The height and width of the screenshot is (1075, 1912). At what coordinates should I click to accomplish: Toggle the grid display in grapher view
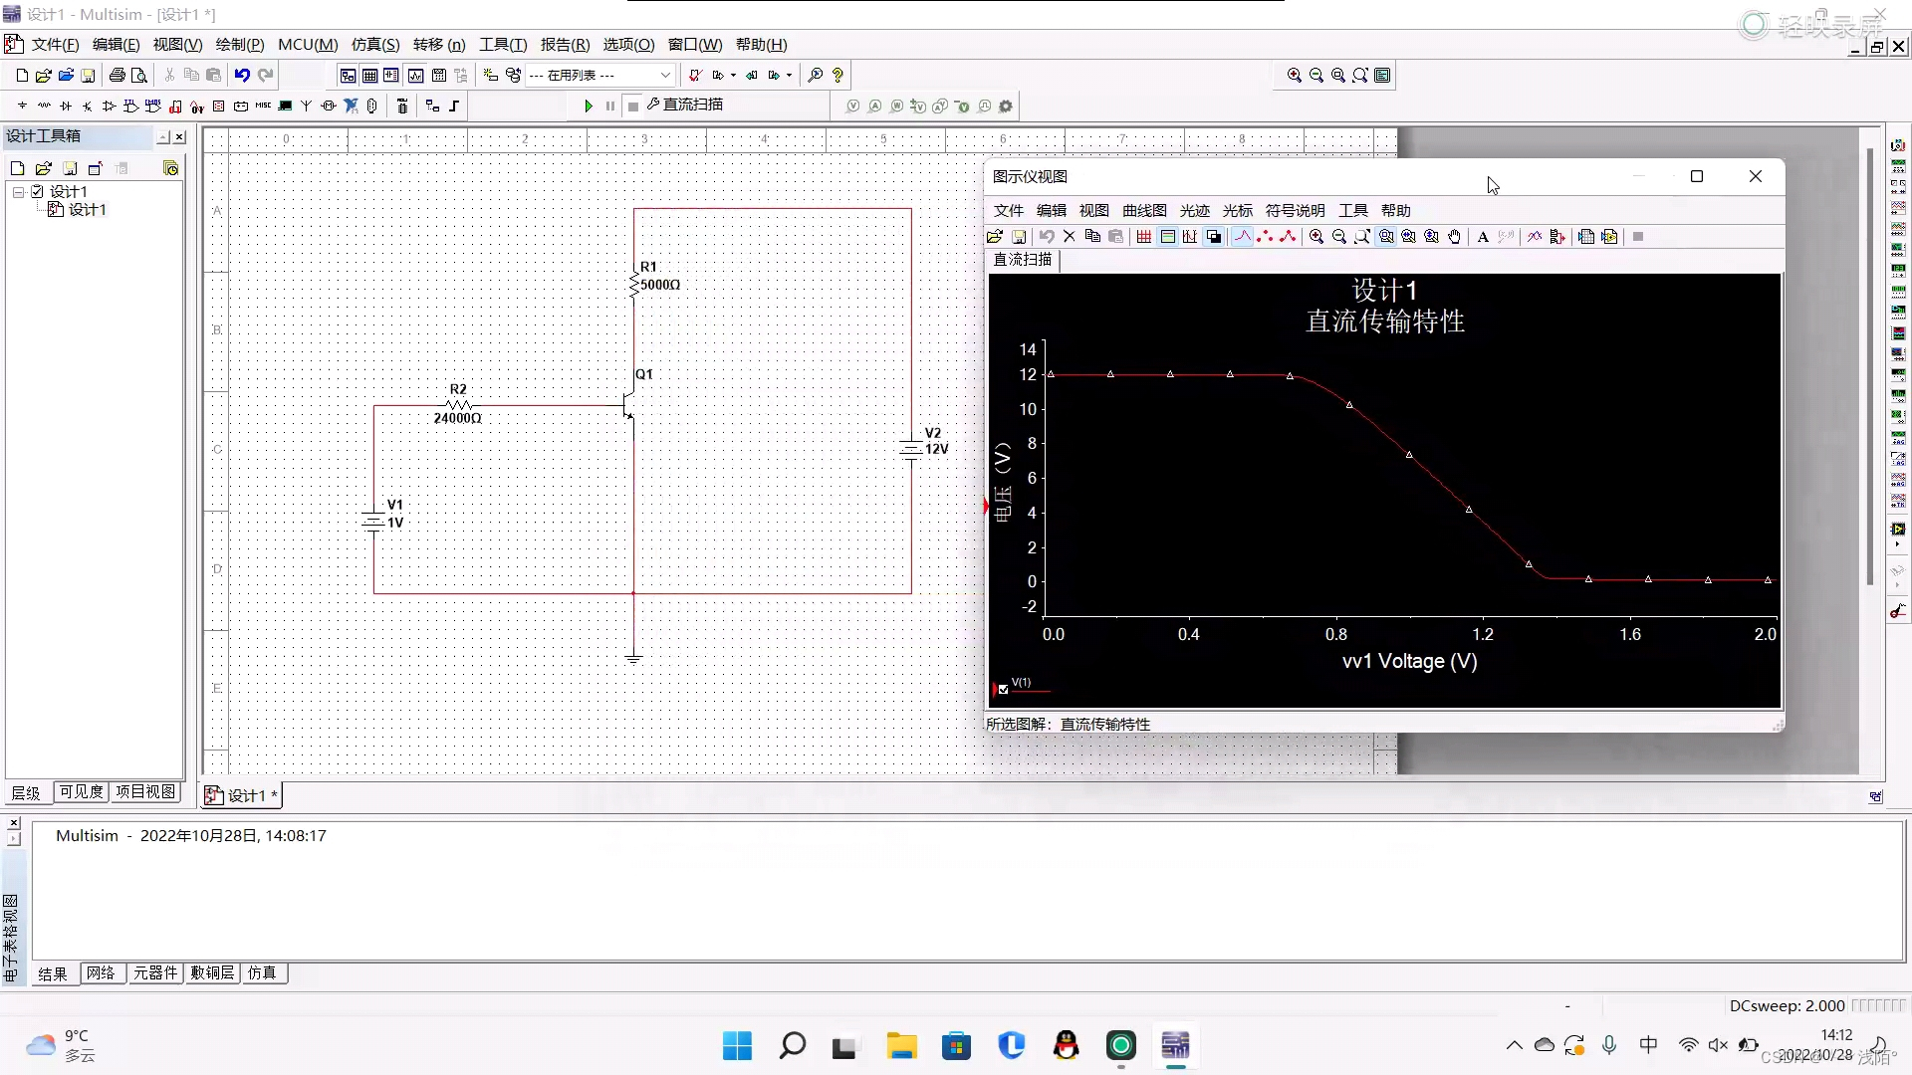tap(1144, 236)
